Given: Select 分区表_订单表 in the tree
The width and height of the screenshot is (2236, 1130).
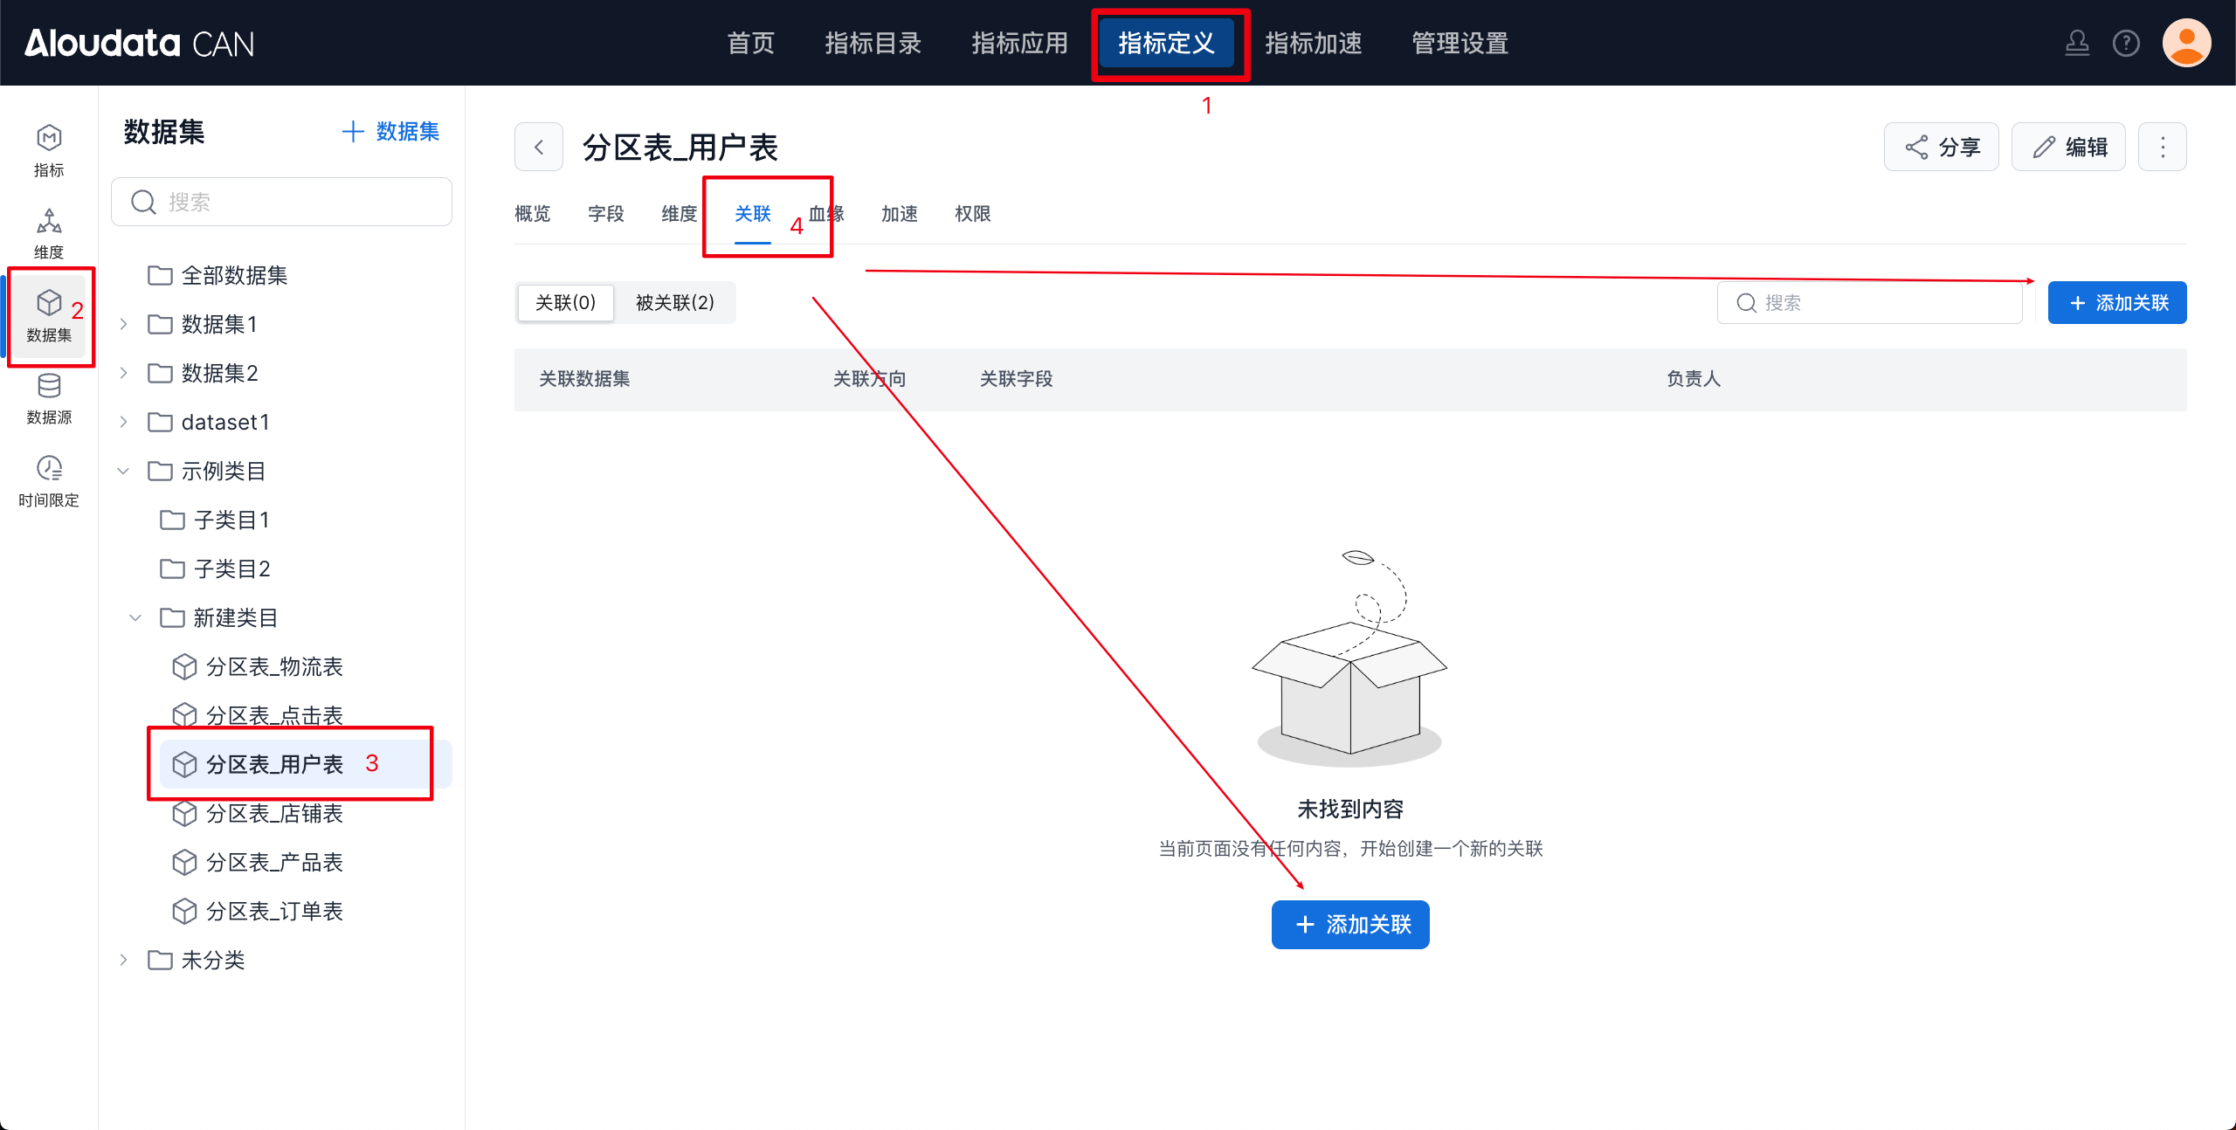Looking at the screenshot, I should coord(274,911).
